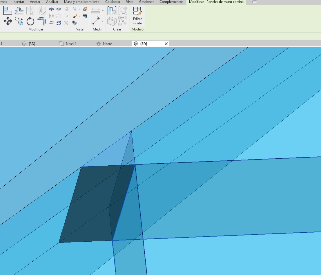Activate the Move tool
Image resolution: width=321 pixels, height=275 pixels.
point(8,21)
